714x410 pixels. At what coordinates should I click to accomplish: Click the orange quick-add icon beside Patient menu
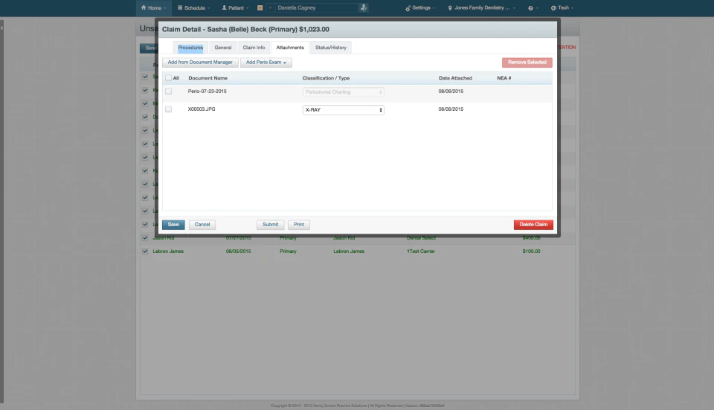click(x=260, y=7)
